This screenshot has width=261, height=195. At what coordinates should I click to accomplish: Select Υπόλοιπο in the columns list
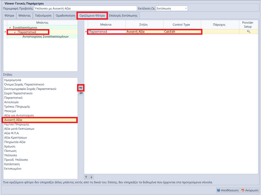[x=11, y=156]
